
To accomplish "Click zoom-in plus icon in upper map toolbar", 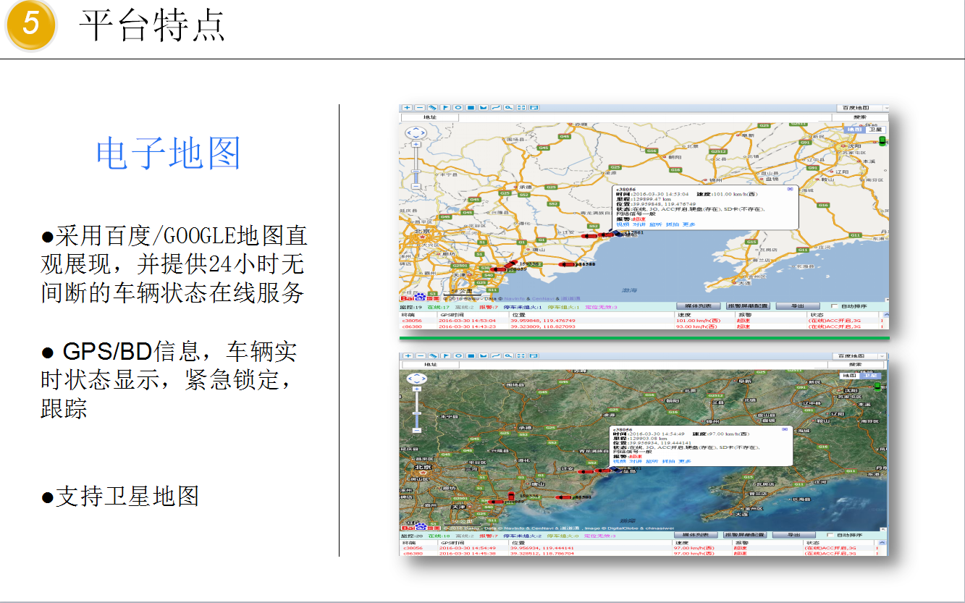I will click(x=407, y=108).
